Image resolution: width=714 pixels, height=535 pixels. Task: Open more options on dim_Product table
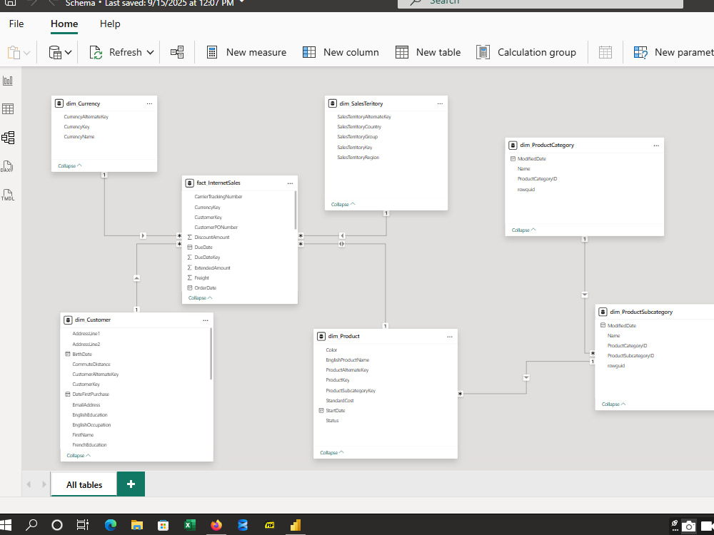(450, 337)
